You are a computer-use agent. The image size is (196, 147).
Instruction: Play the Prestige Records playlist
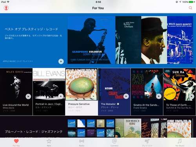point(61,61)
